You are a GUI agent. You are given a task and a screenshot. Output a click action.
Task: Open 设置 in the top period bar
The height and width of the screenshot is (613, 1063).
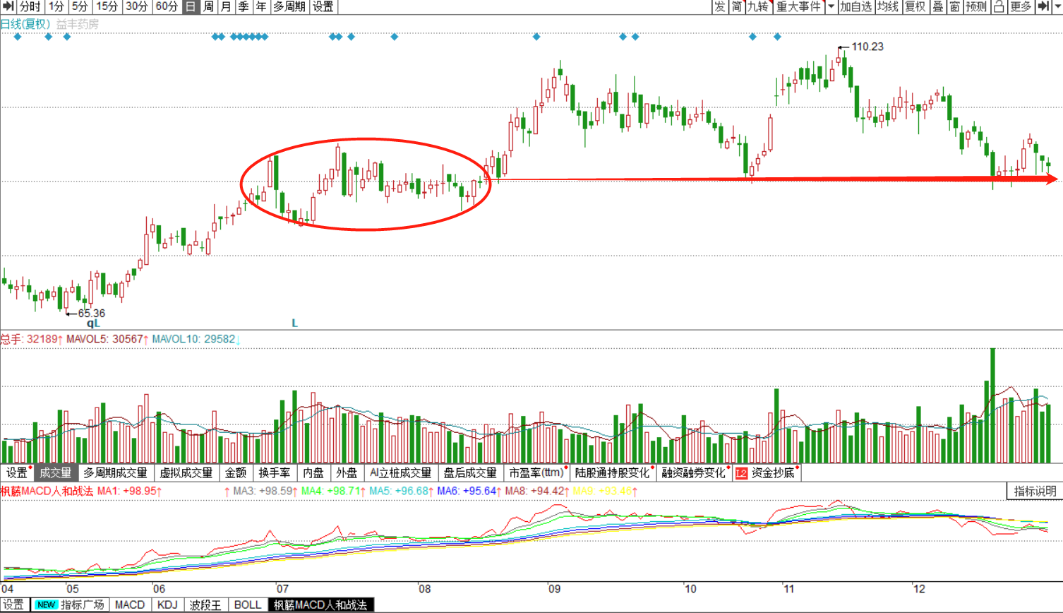coord(323,6)
